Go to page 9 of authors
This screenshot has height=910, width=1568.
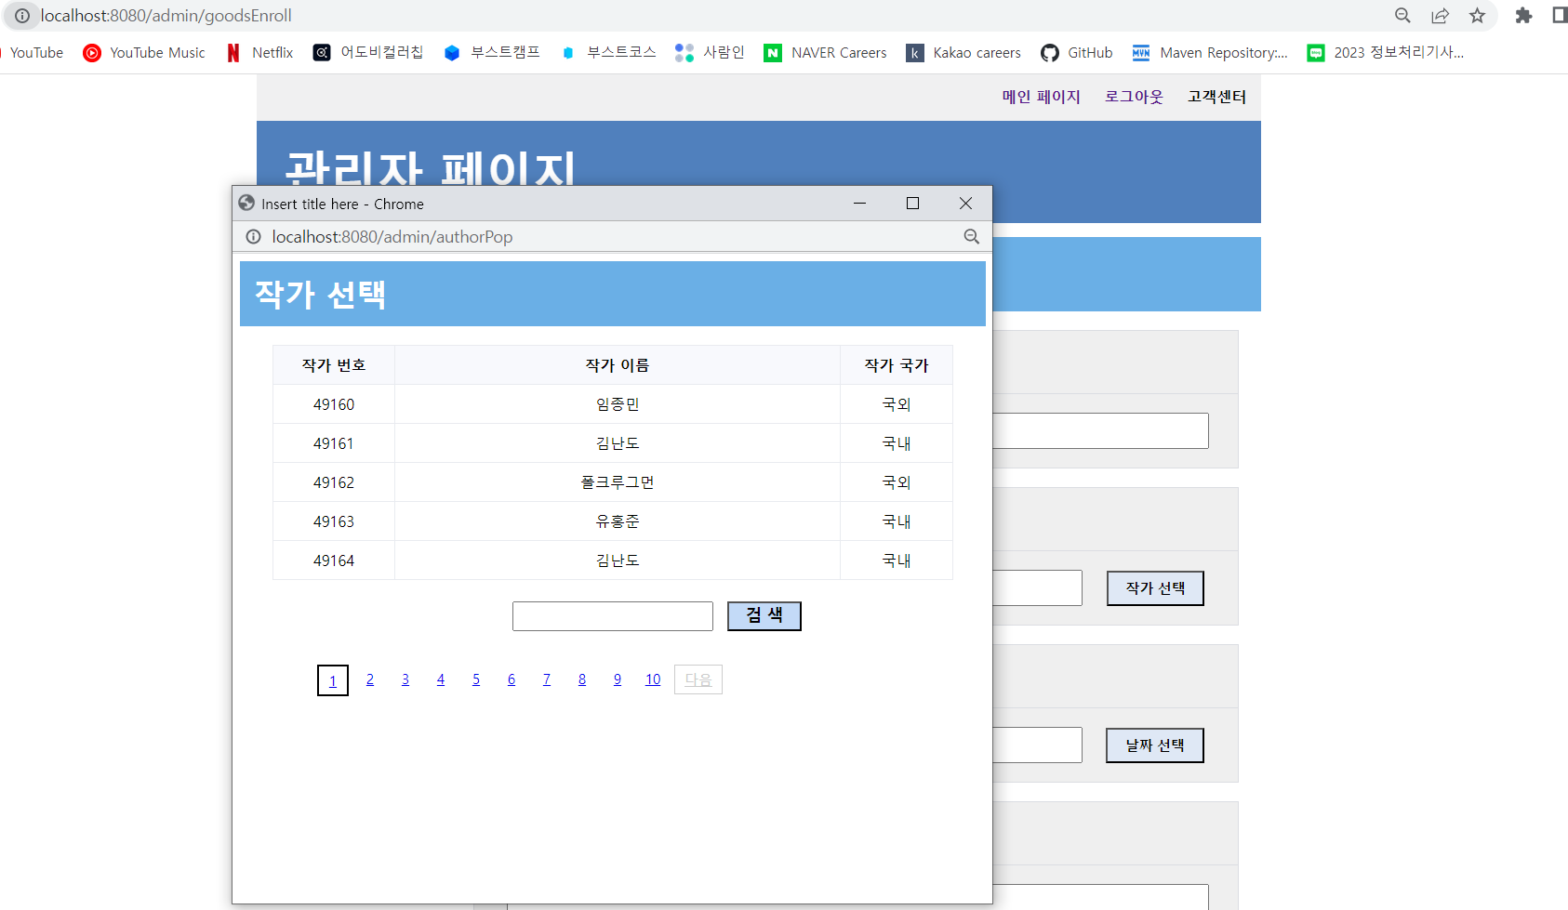pos(618,679)
